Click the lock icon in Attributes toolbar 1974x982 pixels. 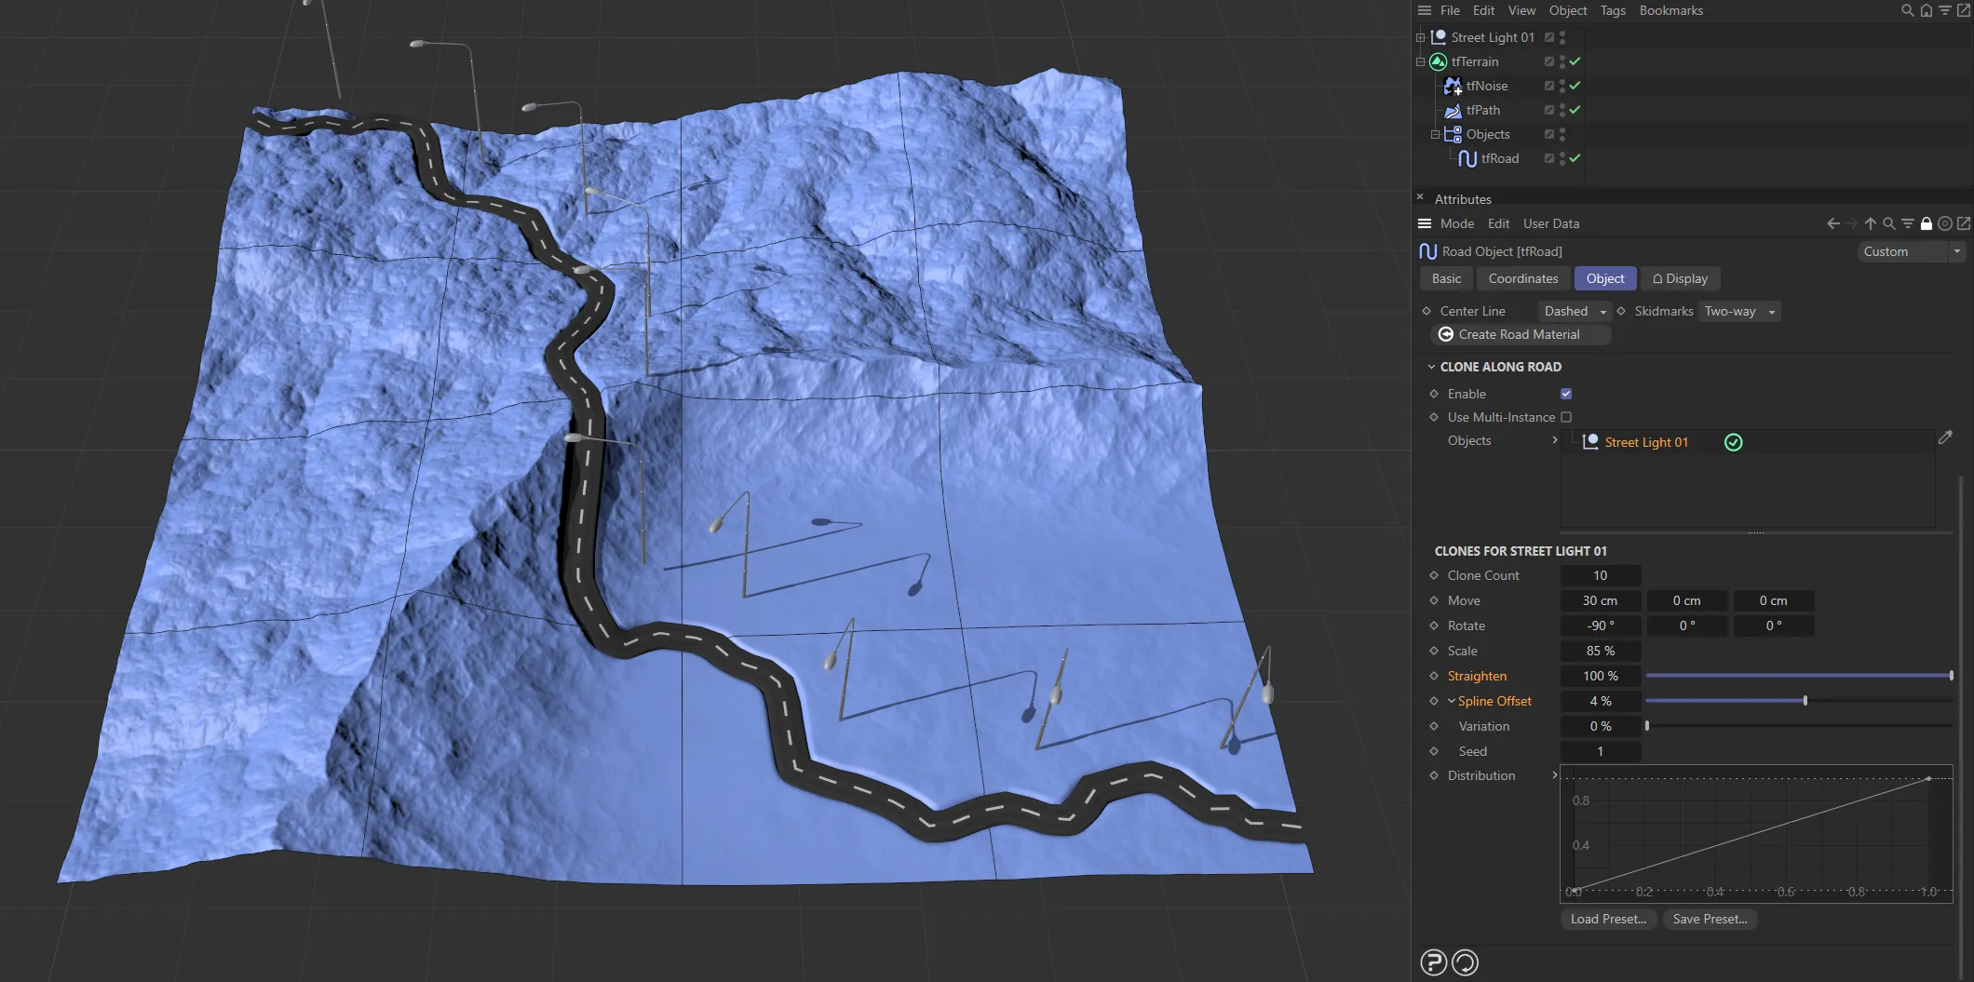(1927, 223)
